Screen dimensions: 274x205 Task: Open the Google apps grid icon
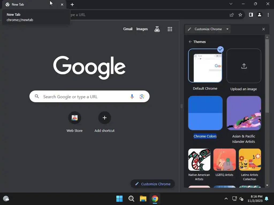[170, 29]
